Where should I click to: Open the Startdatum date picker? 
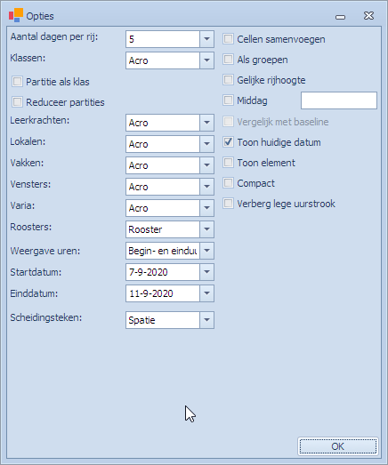point(207,272)
